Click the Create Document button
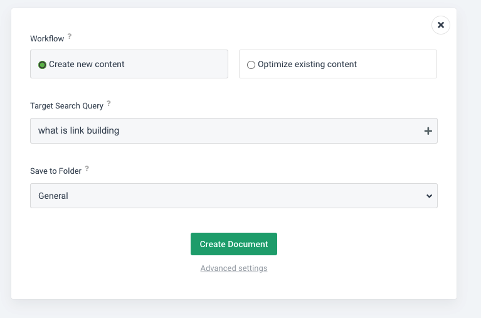Screen dimensions: 481x318 233,244
